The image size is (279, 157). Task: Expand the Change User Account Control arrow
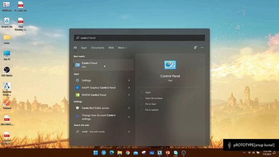[x=129, y=117]
